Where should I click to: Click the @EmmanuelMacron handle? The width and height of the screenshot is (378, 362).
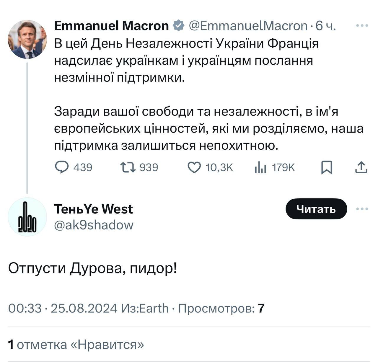point(248,26)
